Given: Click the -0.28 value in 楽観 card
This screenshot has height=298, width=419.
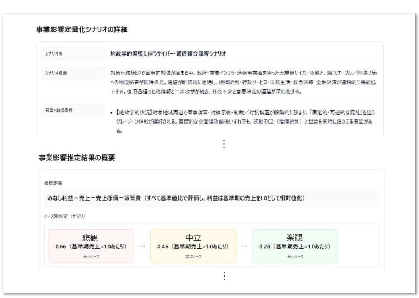Looking at the screenshot, I should tap(264, 247).
